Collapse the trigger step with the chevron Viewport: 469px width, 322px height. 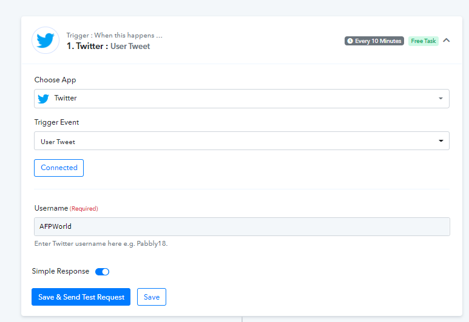coord(447,41)
